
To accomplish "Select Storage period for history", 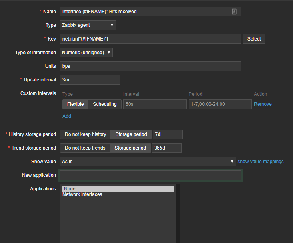I will point(131,134).
